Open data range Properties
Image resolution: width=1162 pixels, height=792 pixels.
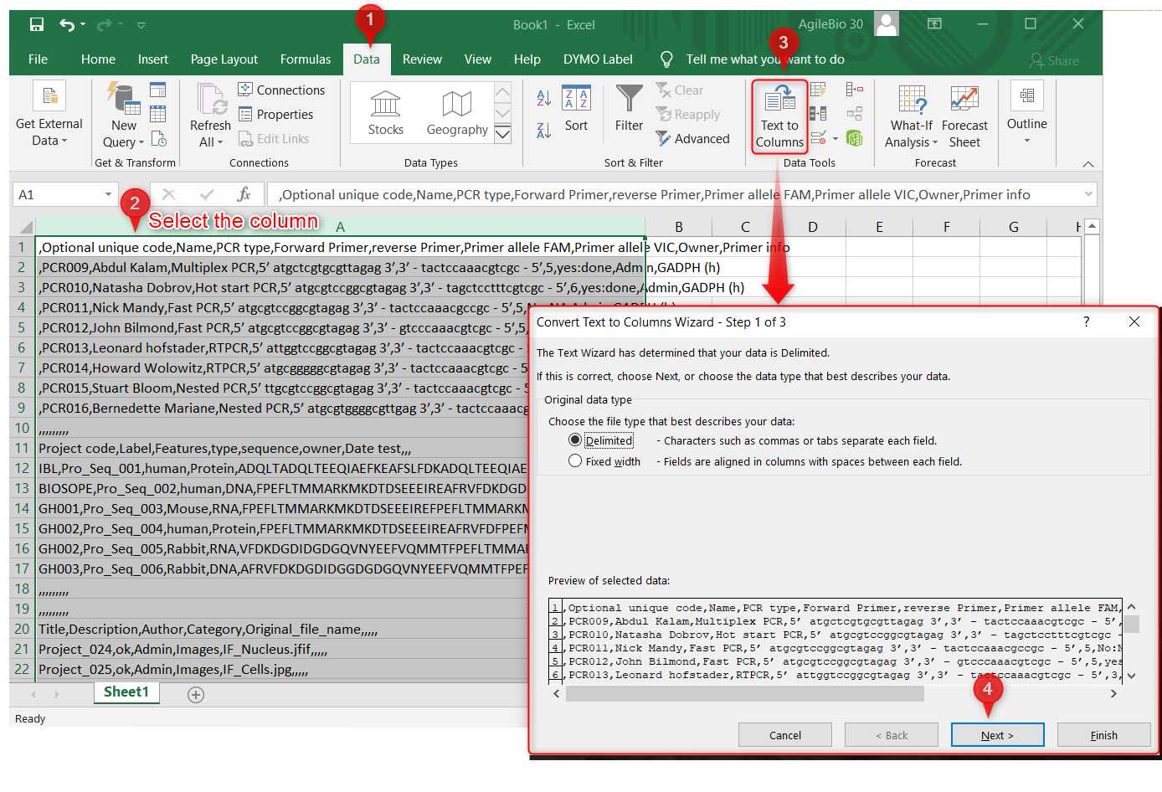tap(276, 114)
